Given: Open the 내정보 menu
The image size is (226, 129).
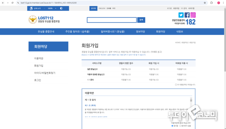Looking at the screenshot, I should [179, 32].
